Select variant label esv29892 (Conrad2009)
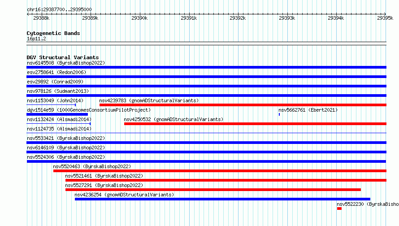The image size is (399, 226). 55,82
